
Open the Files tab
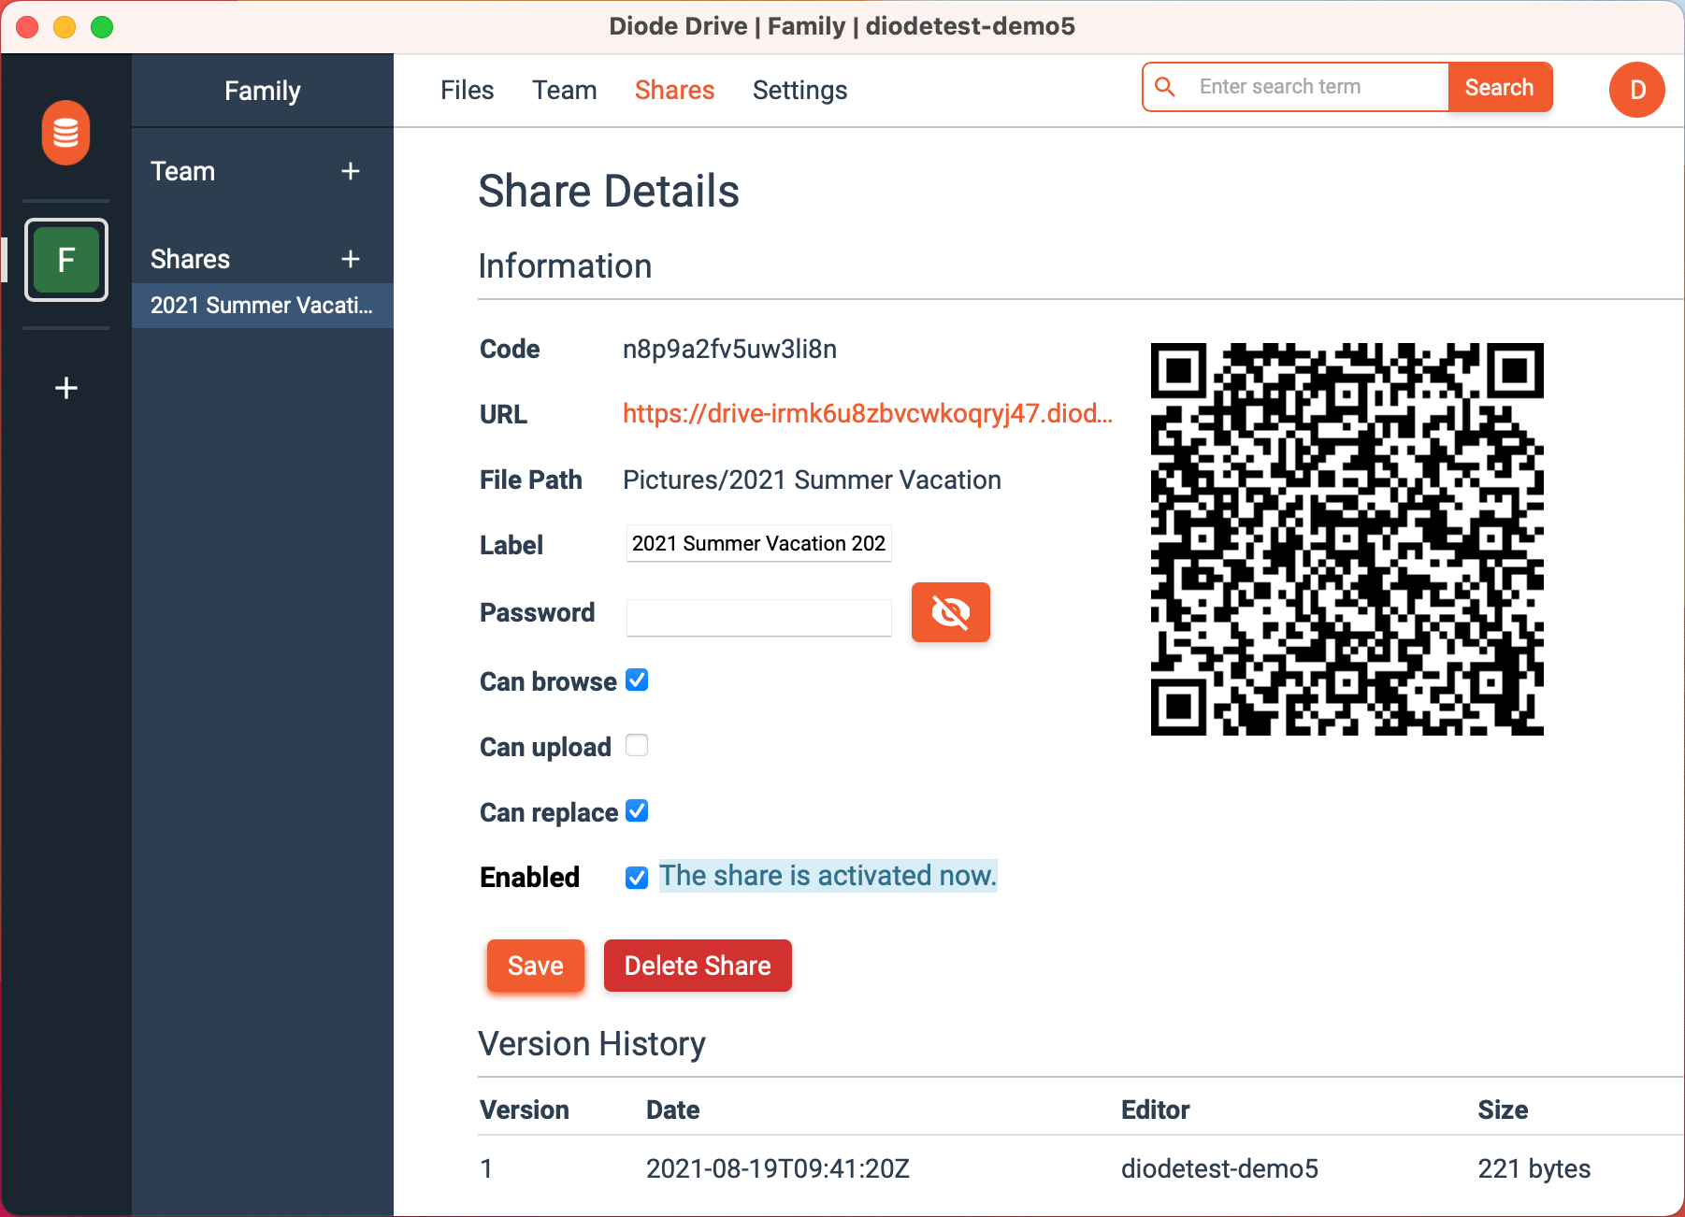(x=467, y=91)
